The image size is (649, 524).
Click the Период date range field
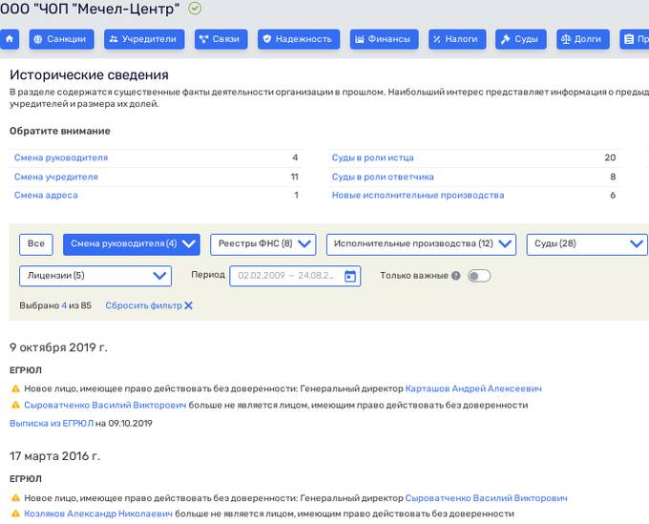(x=295, y=276)
